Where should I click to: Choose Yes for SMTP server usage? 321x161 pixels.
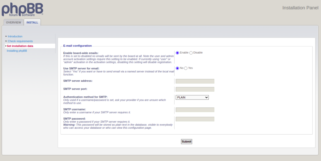click(186, 68)
